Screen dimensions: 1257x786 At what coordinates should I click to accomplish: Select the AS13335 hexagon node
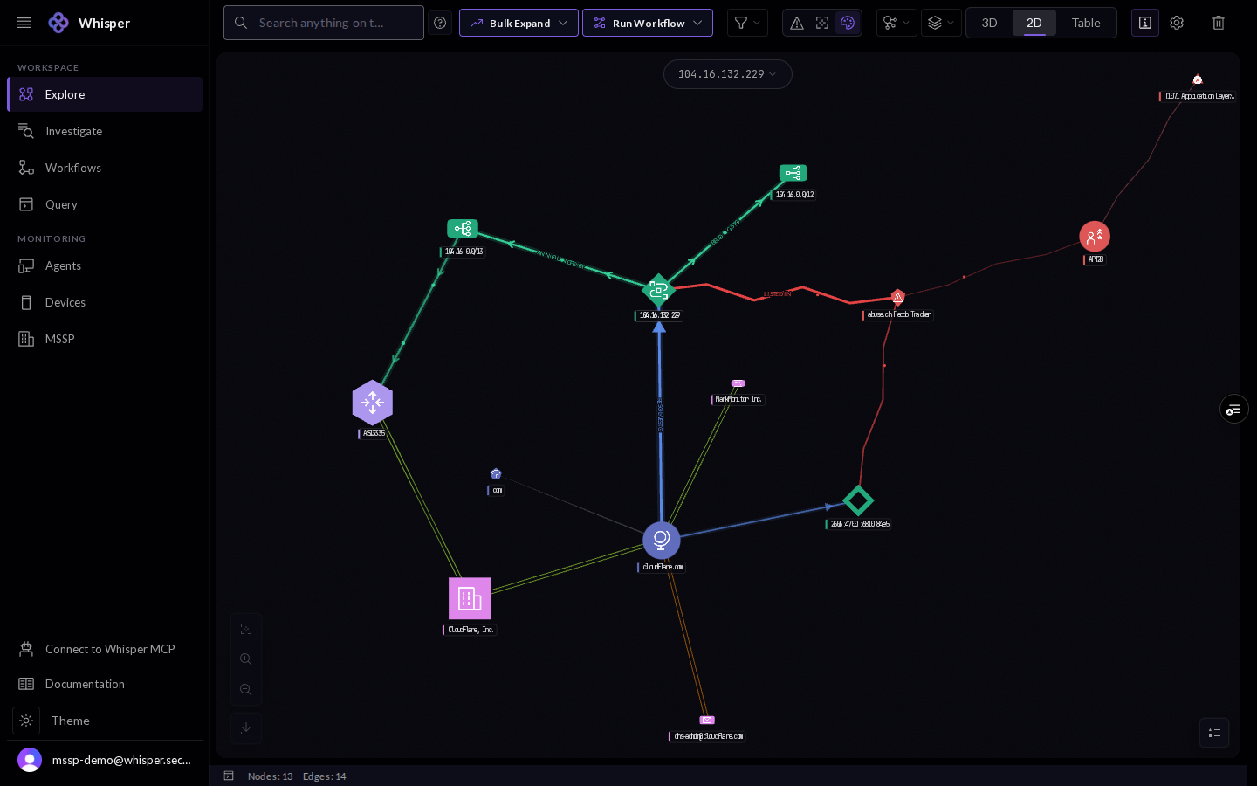coord(373,403)
